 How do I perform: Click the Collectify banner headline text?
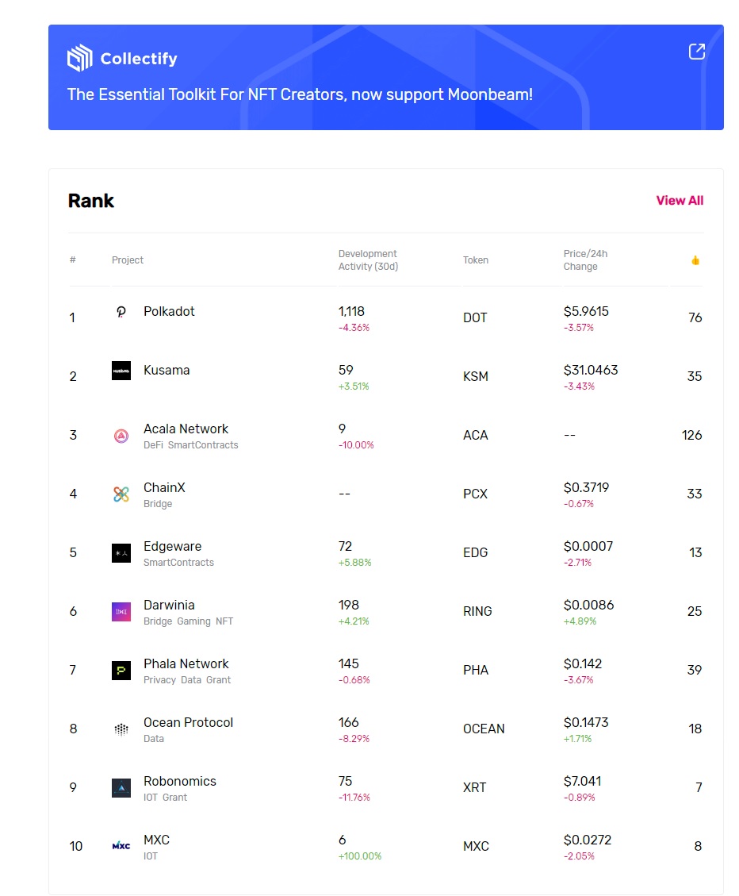click(300, 94)
